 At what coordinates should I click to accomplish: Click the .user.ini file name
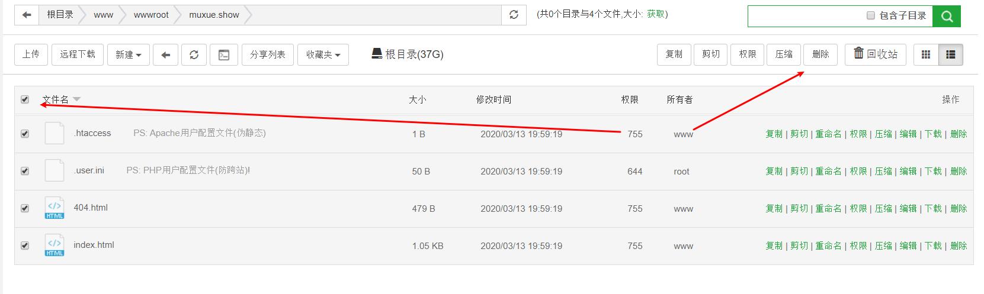coord(89,170)
